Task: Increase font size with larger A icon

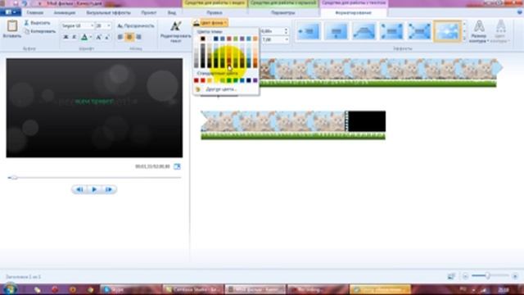Action: tap(98, 37)
